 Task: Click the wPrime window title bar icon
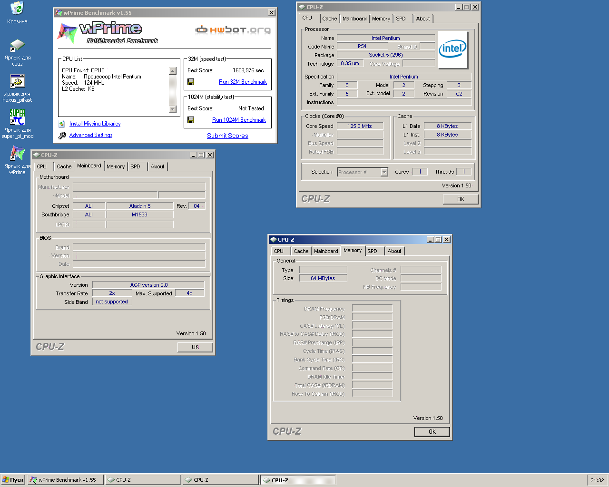pos(59,13)
